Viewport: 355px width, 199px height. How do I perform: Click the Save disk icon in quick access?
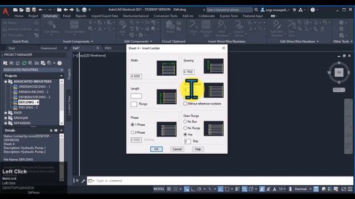[x=28, y=10]
